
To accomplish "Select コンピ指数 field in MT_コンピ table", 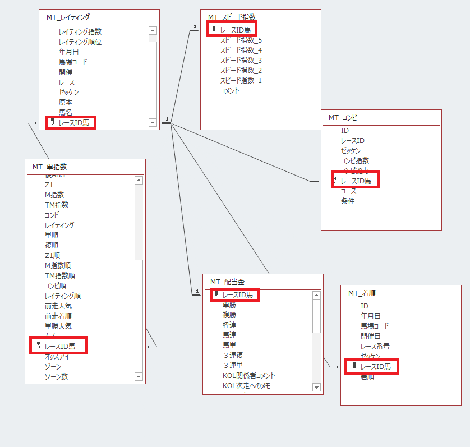I will (354, 160).
